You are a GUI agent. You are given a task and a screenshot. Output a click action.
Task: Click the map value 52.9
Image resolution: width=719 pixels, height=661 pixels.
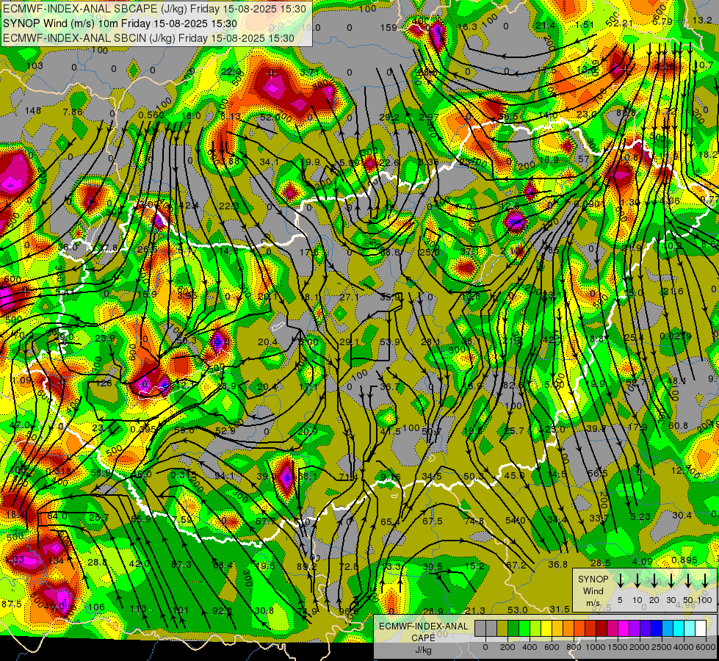click(225, 430)
